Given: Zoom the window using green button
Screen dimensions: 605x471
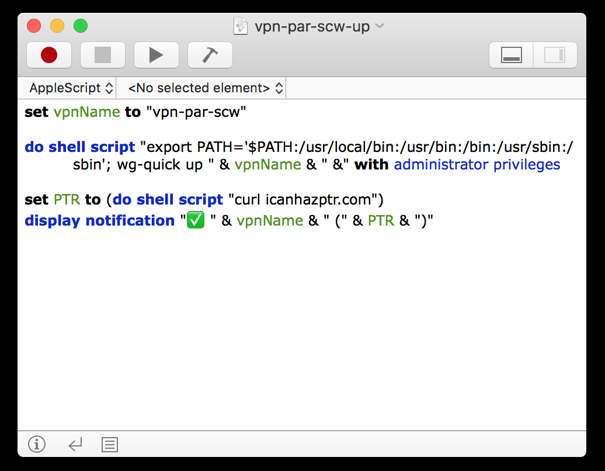Looking at the screenshot, I should pos(80,26).
